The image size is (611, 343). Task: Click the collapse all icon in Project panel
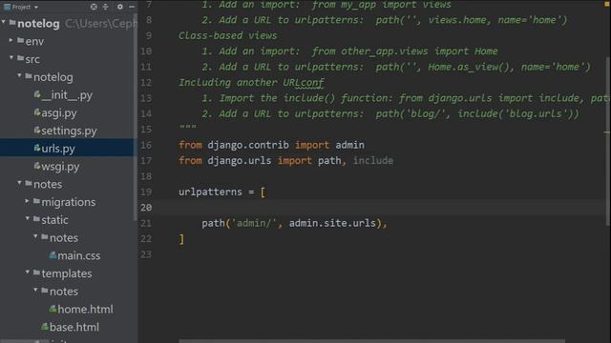(x=105, y=7)
